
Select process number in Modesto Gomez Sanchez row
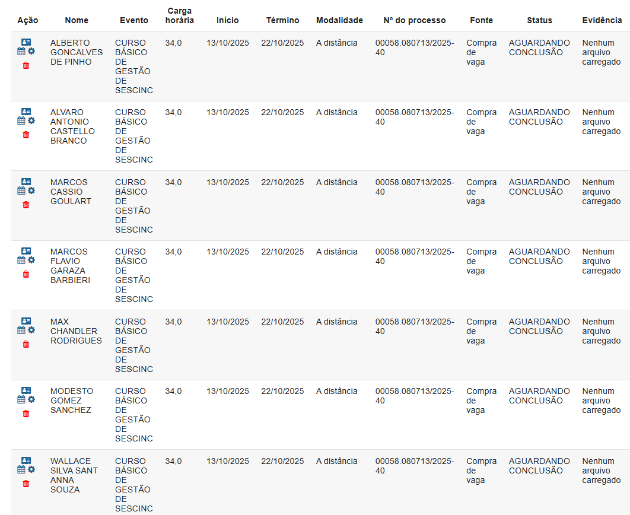pyautogui.click(x=414, y=396)
